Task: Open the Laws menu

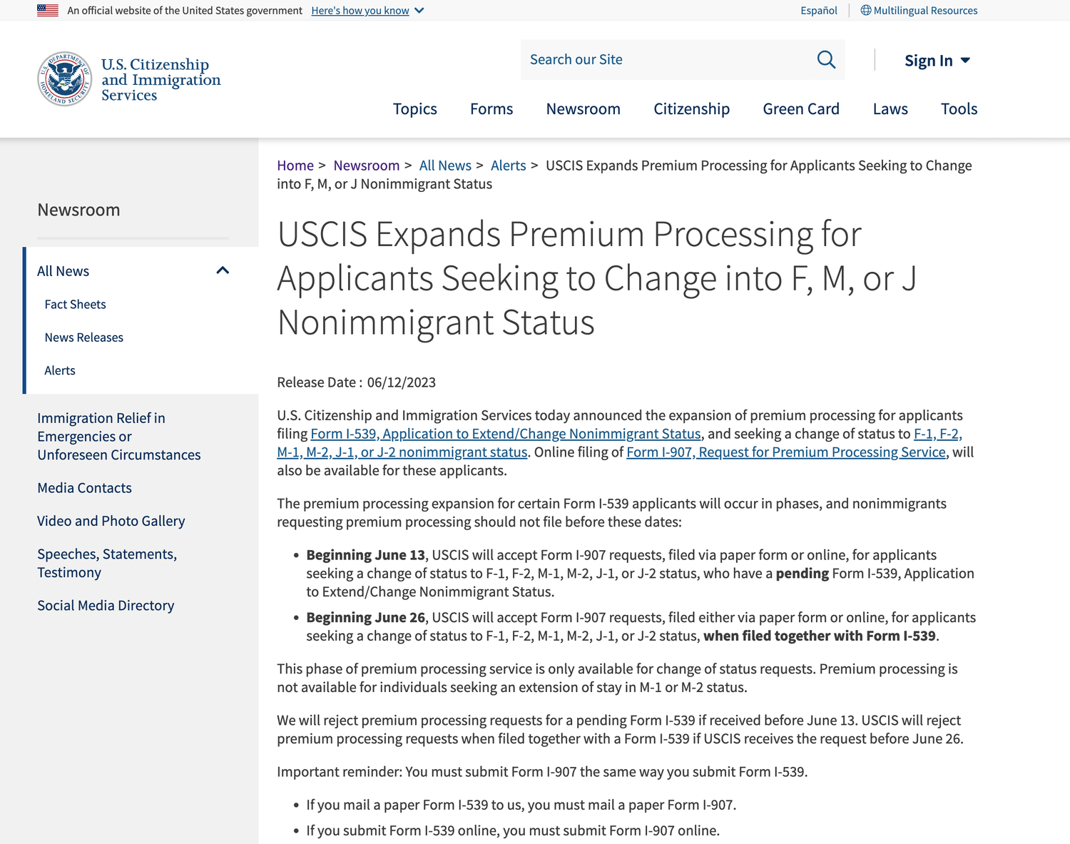Action: (x=890, y=109)
